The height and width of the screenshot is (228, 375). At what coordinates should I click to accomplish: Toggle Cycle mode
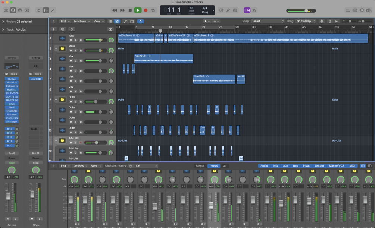tap(153, 10)
